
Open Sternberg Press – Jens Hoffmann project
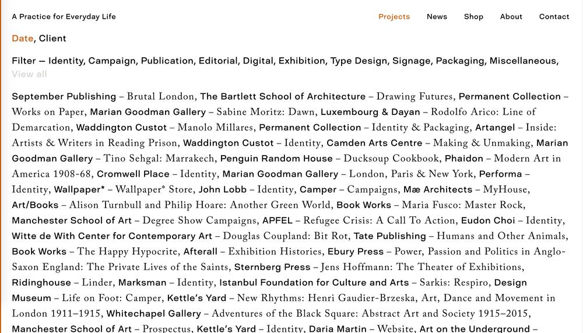378,267
